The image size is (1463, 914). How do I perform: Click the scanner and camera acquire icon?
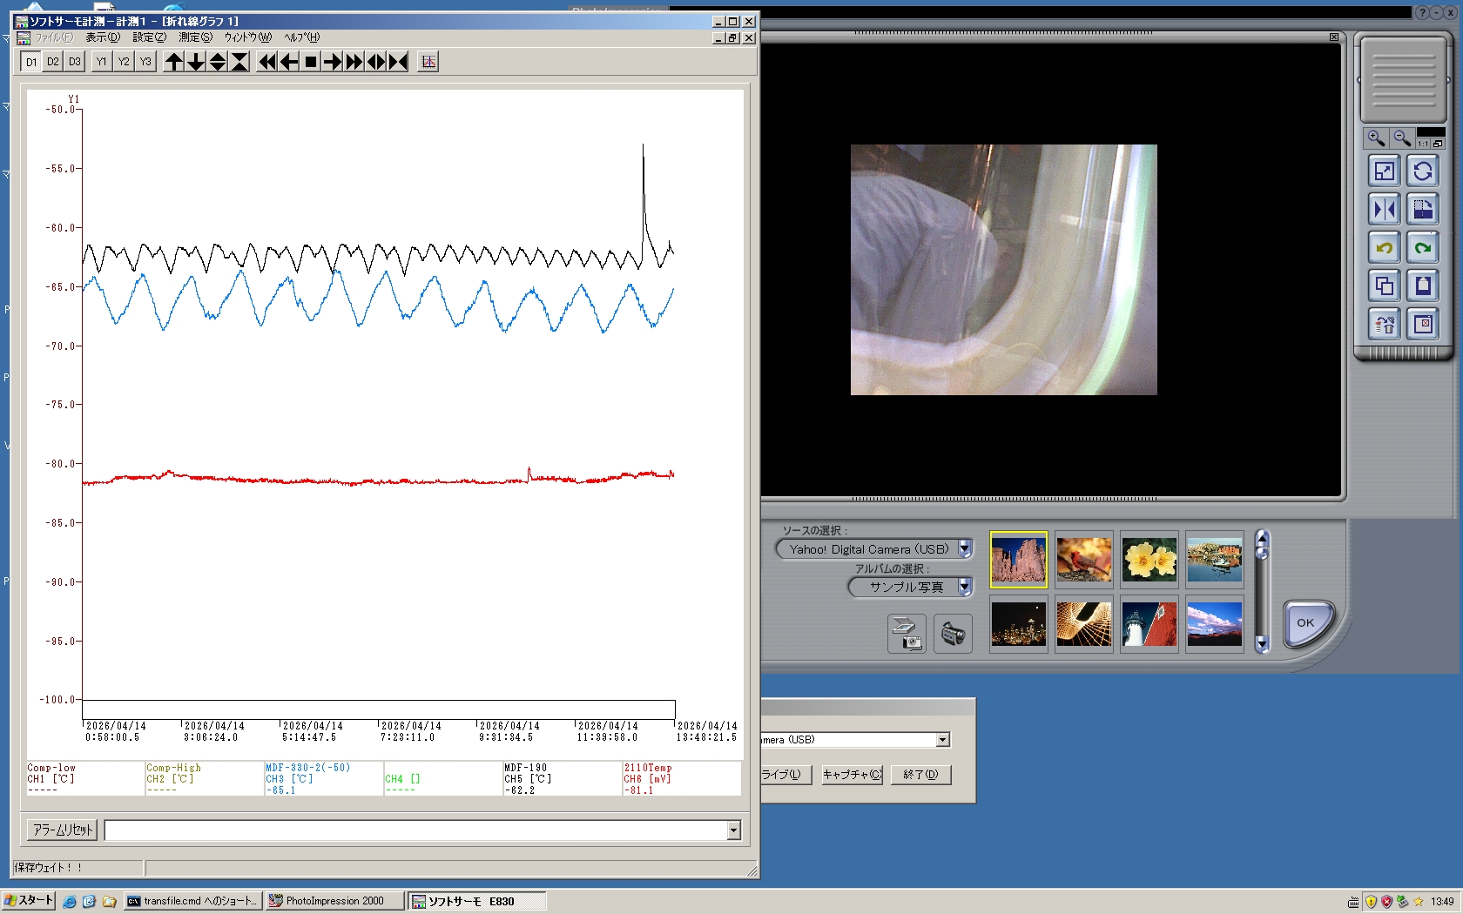(907, 634)
